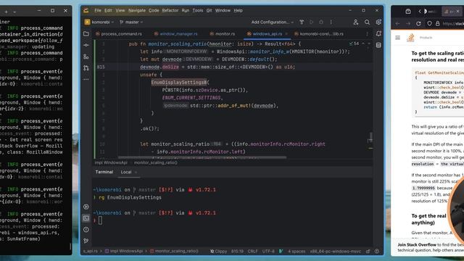This screenshot has height=261, width=464.
Task: Click the Clippy status bar widget
Action: (x=218, y=252)
